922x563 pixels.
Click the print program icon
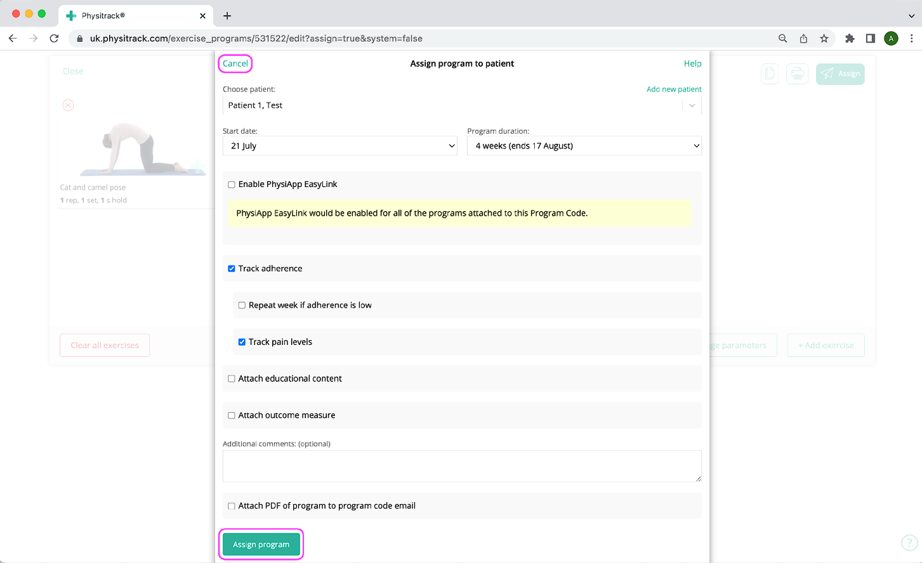[797, 74]
